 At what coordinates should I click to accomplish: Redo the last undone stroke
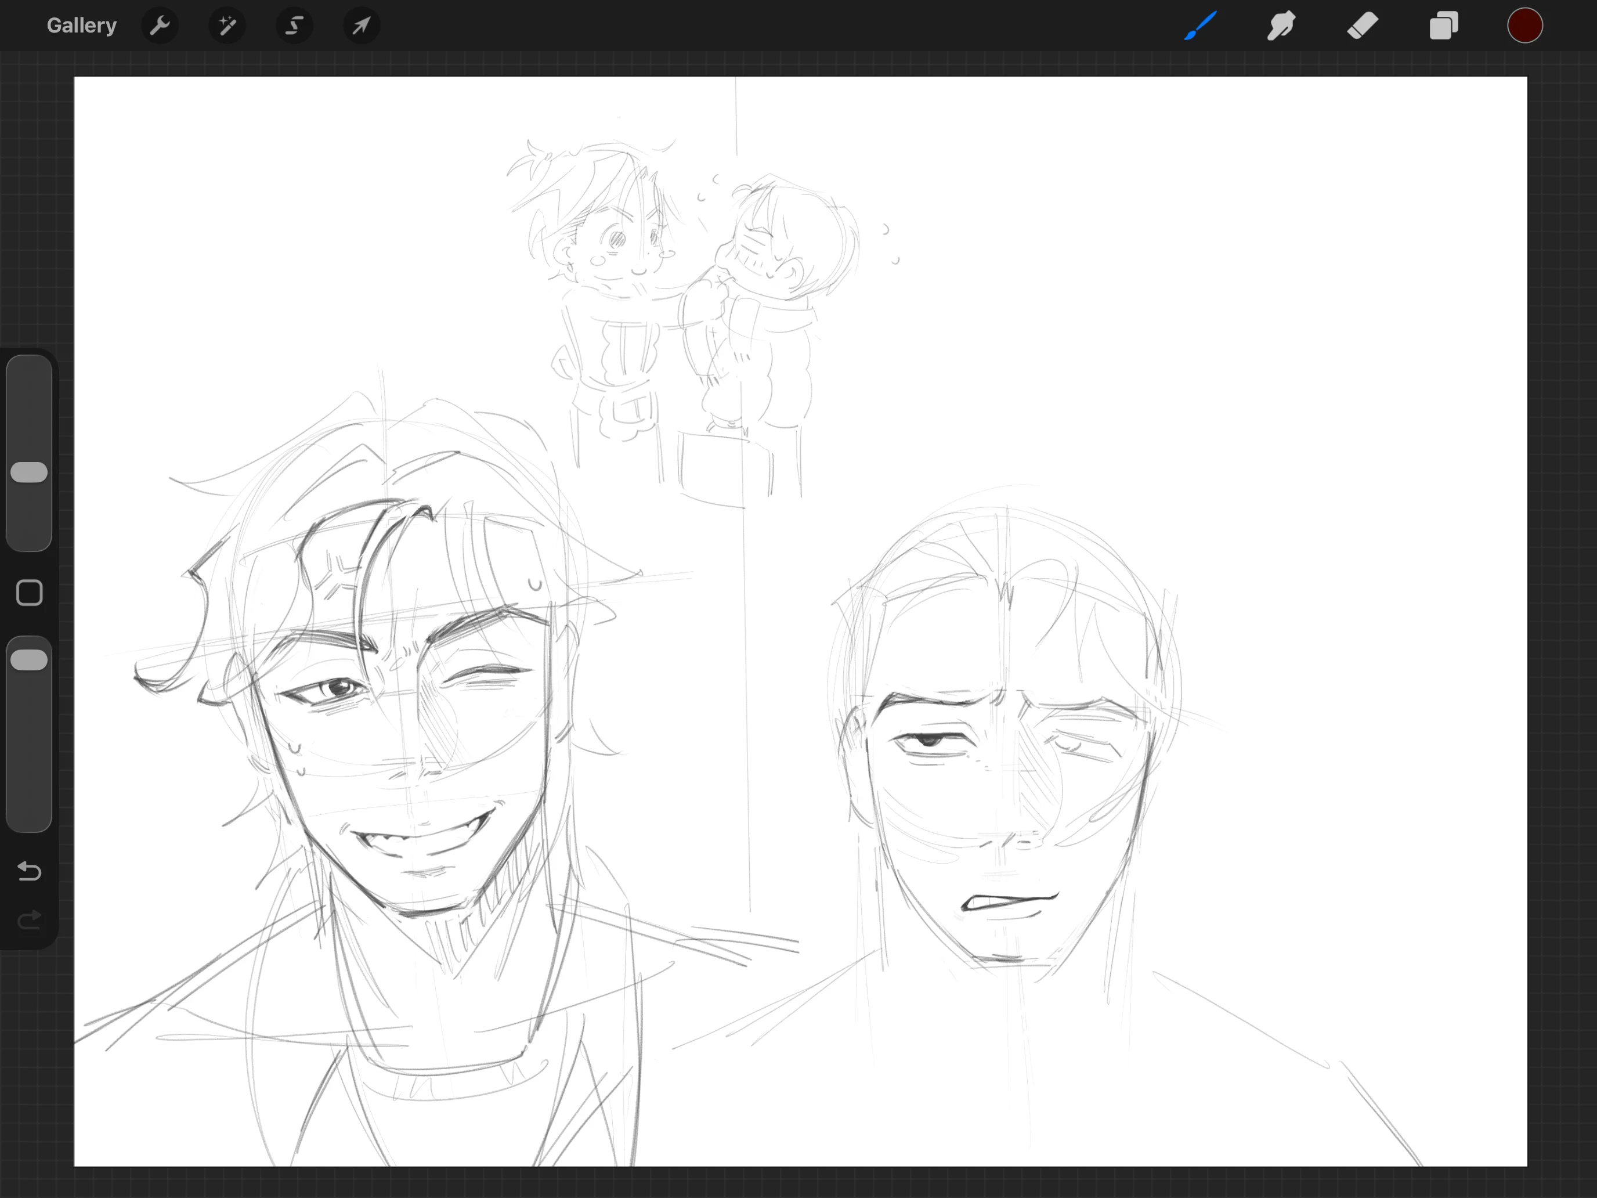pos(29,919)
